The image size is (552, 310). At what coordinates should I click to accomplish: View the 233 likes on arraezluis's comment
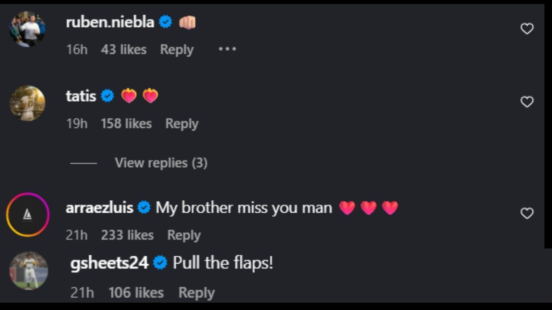pos(127,235)
